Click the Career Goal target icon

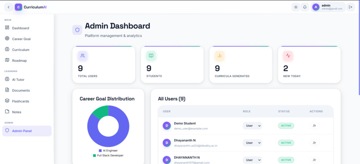tap(7, 38)
